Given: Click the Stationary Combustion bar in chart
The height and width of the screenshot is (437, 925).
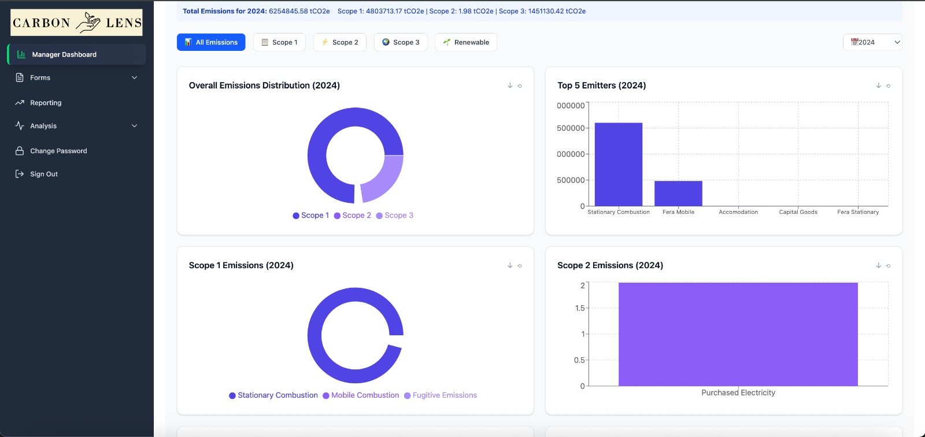Looking at the screenshot, I should (x=618, y=165).
